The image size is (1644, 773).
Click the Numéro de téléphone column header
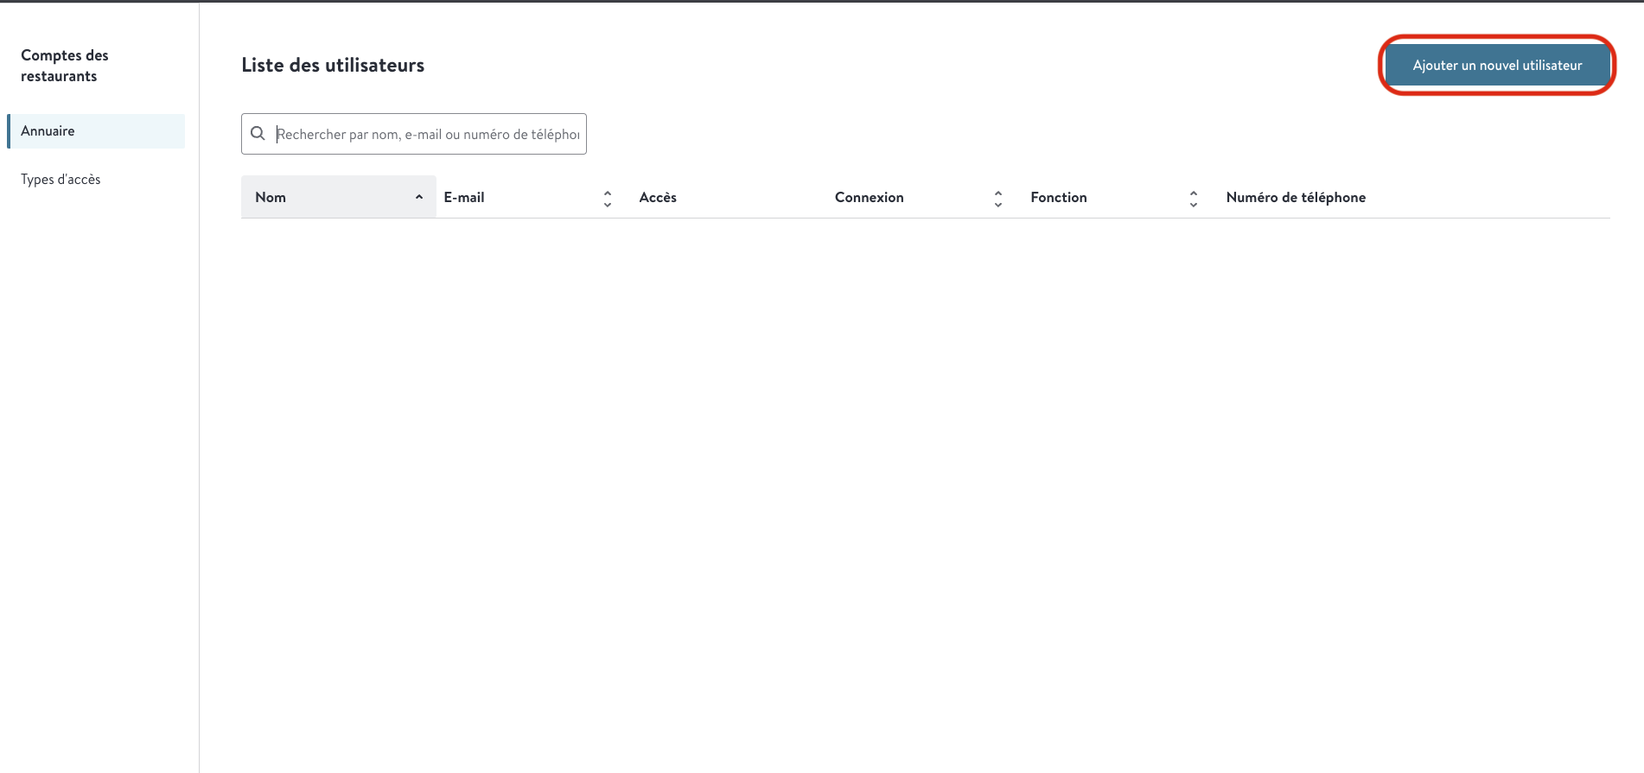coord(1296,197)
